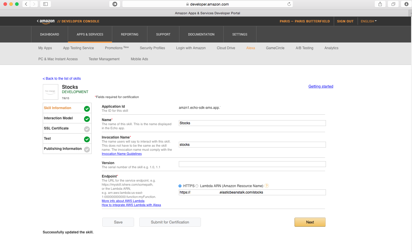Viewport: 412px width, 252px height.
Task: Click the Stocks 'No image' thumbnail
Action: tap(50, 92)
